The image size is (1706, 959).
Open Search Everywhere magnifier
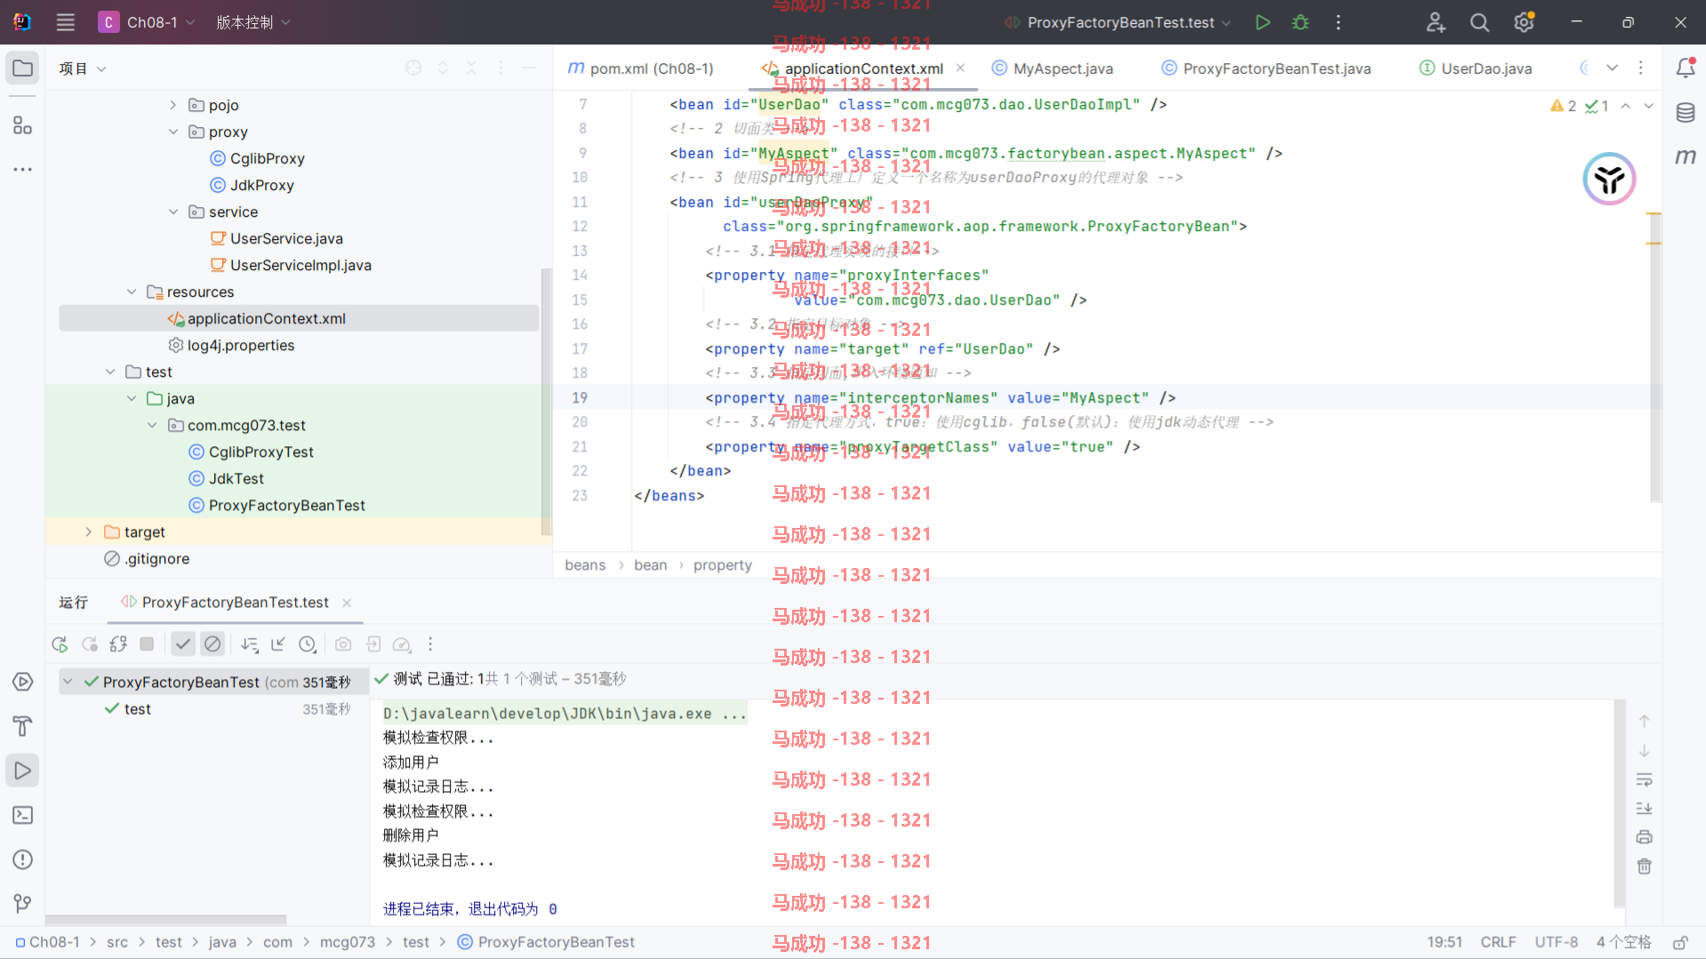click(1479, 22)
